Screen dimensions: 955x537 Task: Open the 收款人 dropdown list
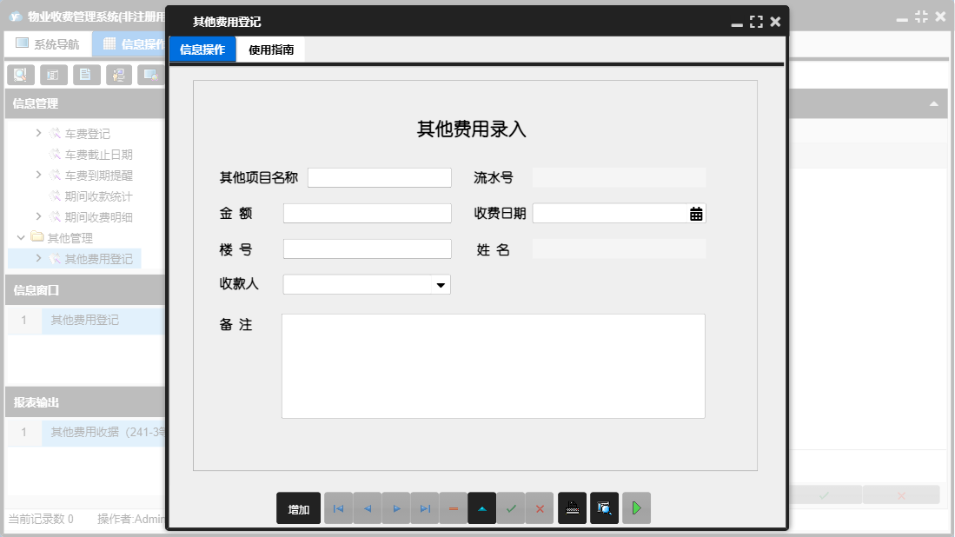(x=441, y=284)
